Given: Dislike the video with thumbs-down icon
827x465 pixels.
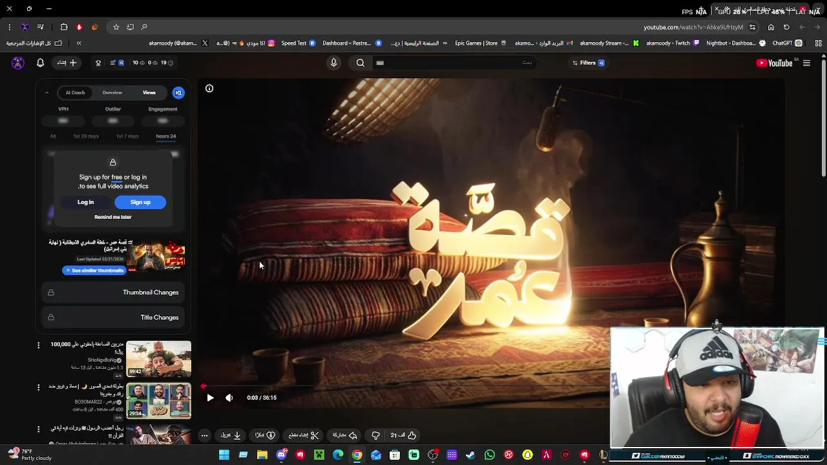Looking at the screenshot, I should [x=375, y=435].
